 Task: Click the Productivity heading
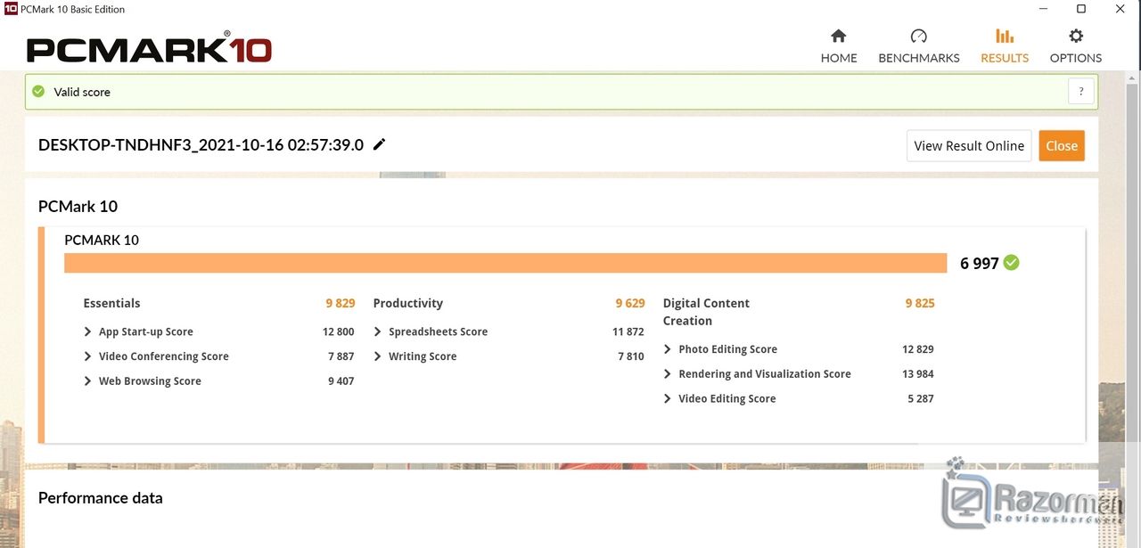(x=408, y=303)
